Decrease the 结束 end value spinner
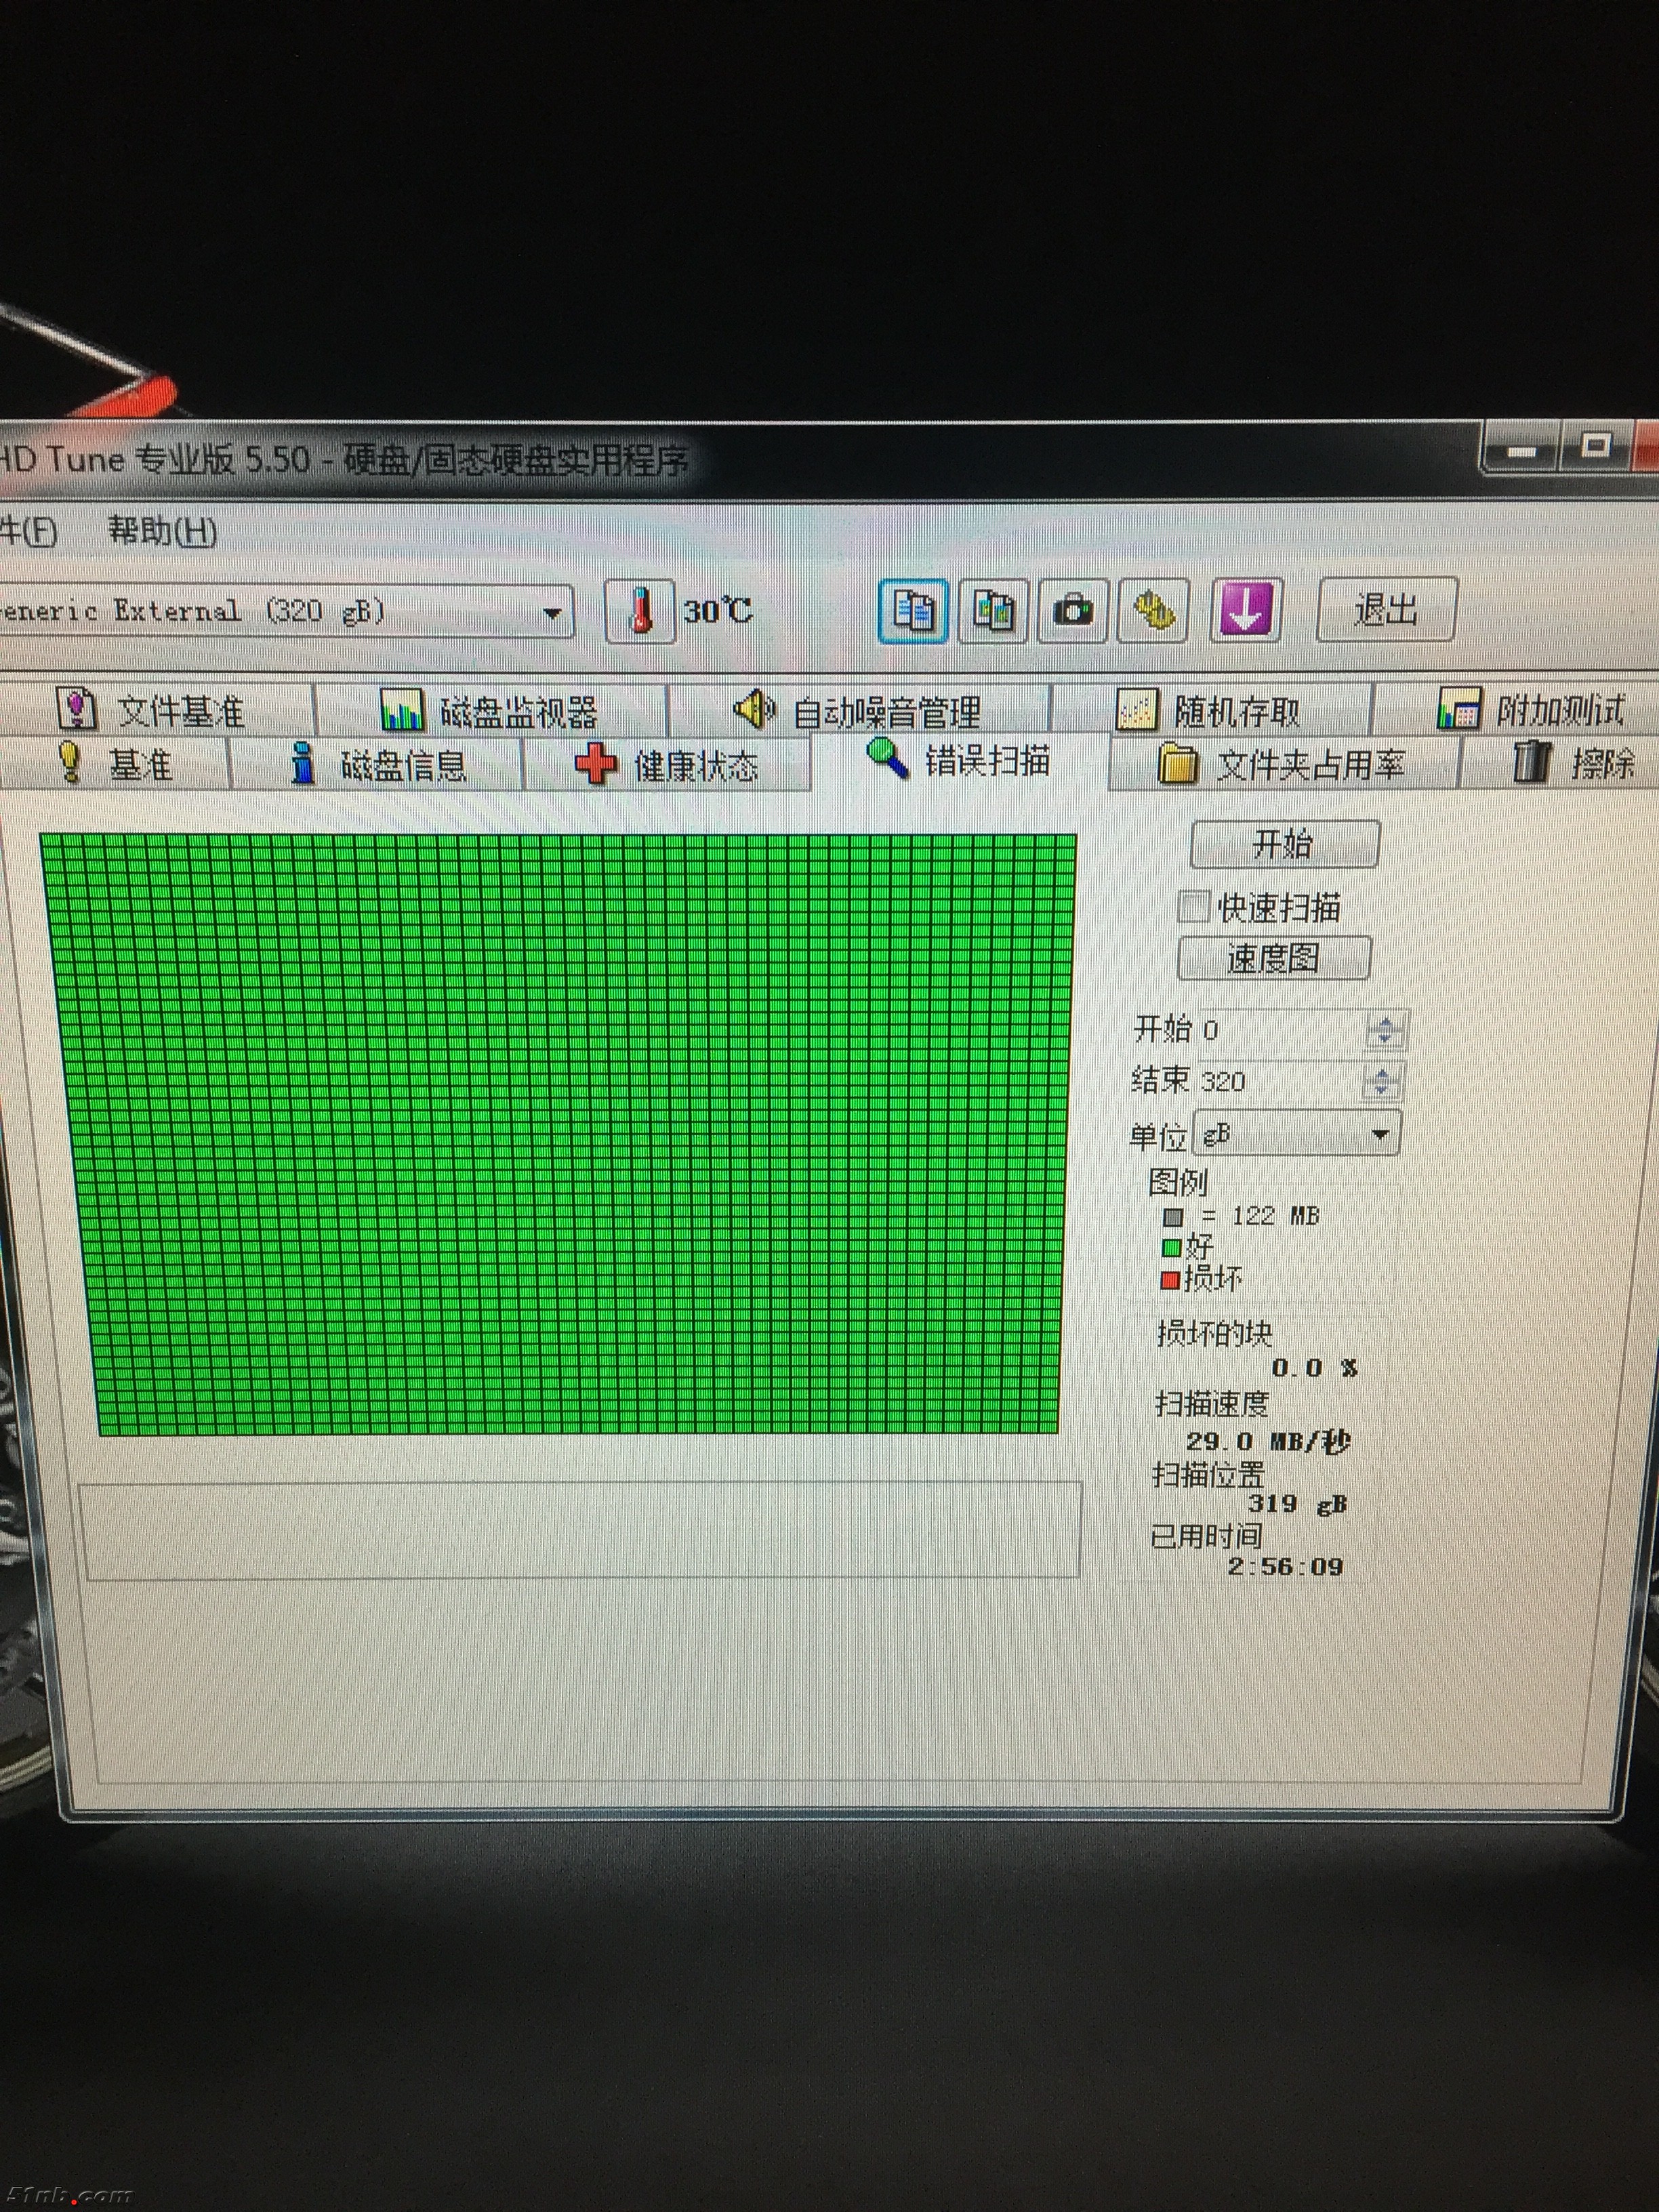Screen dimensions: 1659x2212 (x=1381, y=1090)
